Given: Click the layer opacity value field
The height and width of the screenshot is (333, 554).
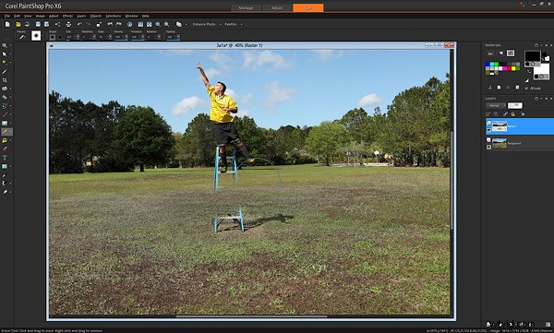Looking at the screenshot, I should (x=515, y=105).
